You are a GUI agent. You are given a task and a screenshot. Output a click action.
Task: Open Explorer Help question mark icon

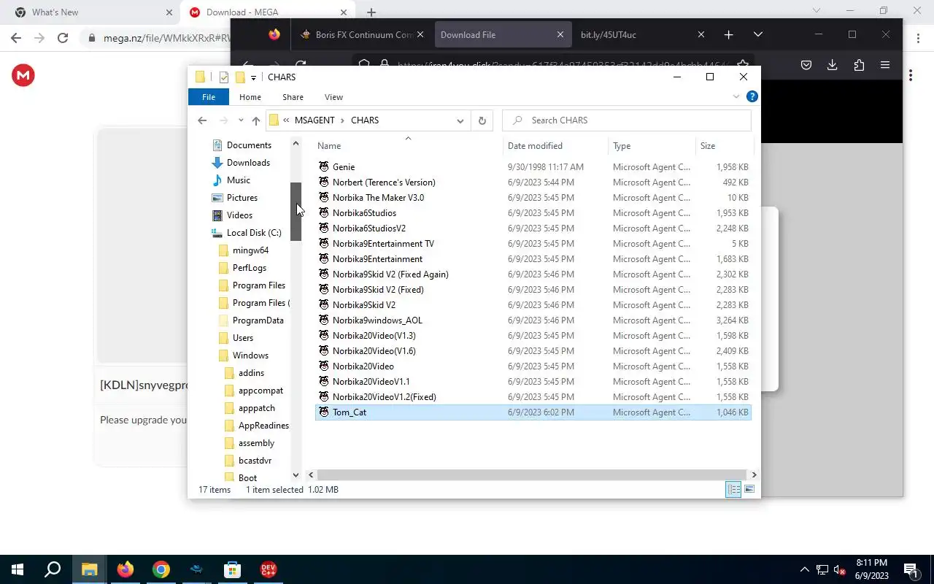(752, 96)
